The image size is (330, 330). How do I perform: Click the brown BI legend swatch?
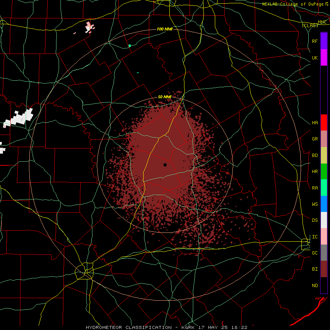324,269
